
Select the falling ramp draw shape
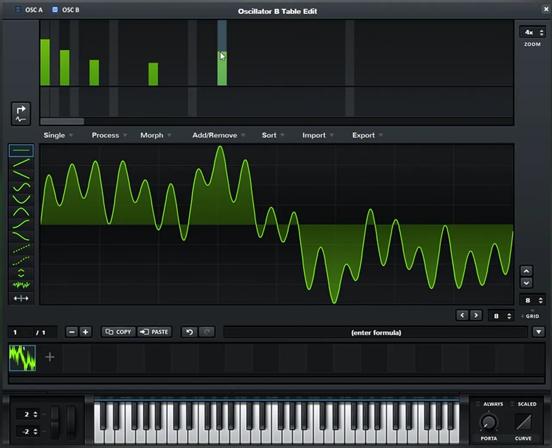21,174
